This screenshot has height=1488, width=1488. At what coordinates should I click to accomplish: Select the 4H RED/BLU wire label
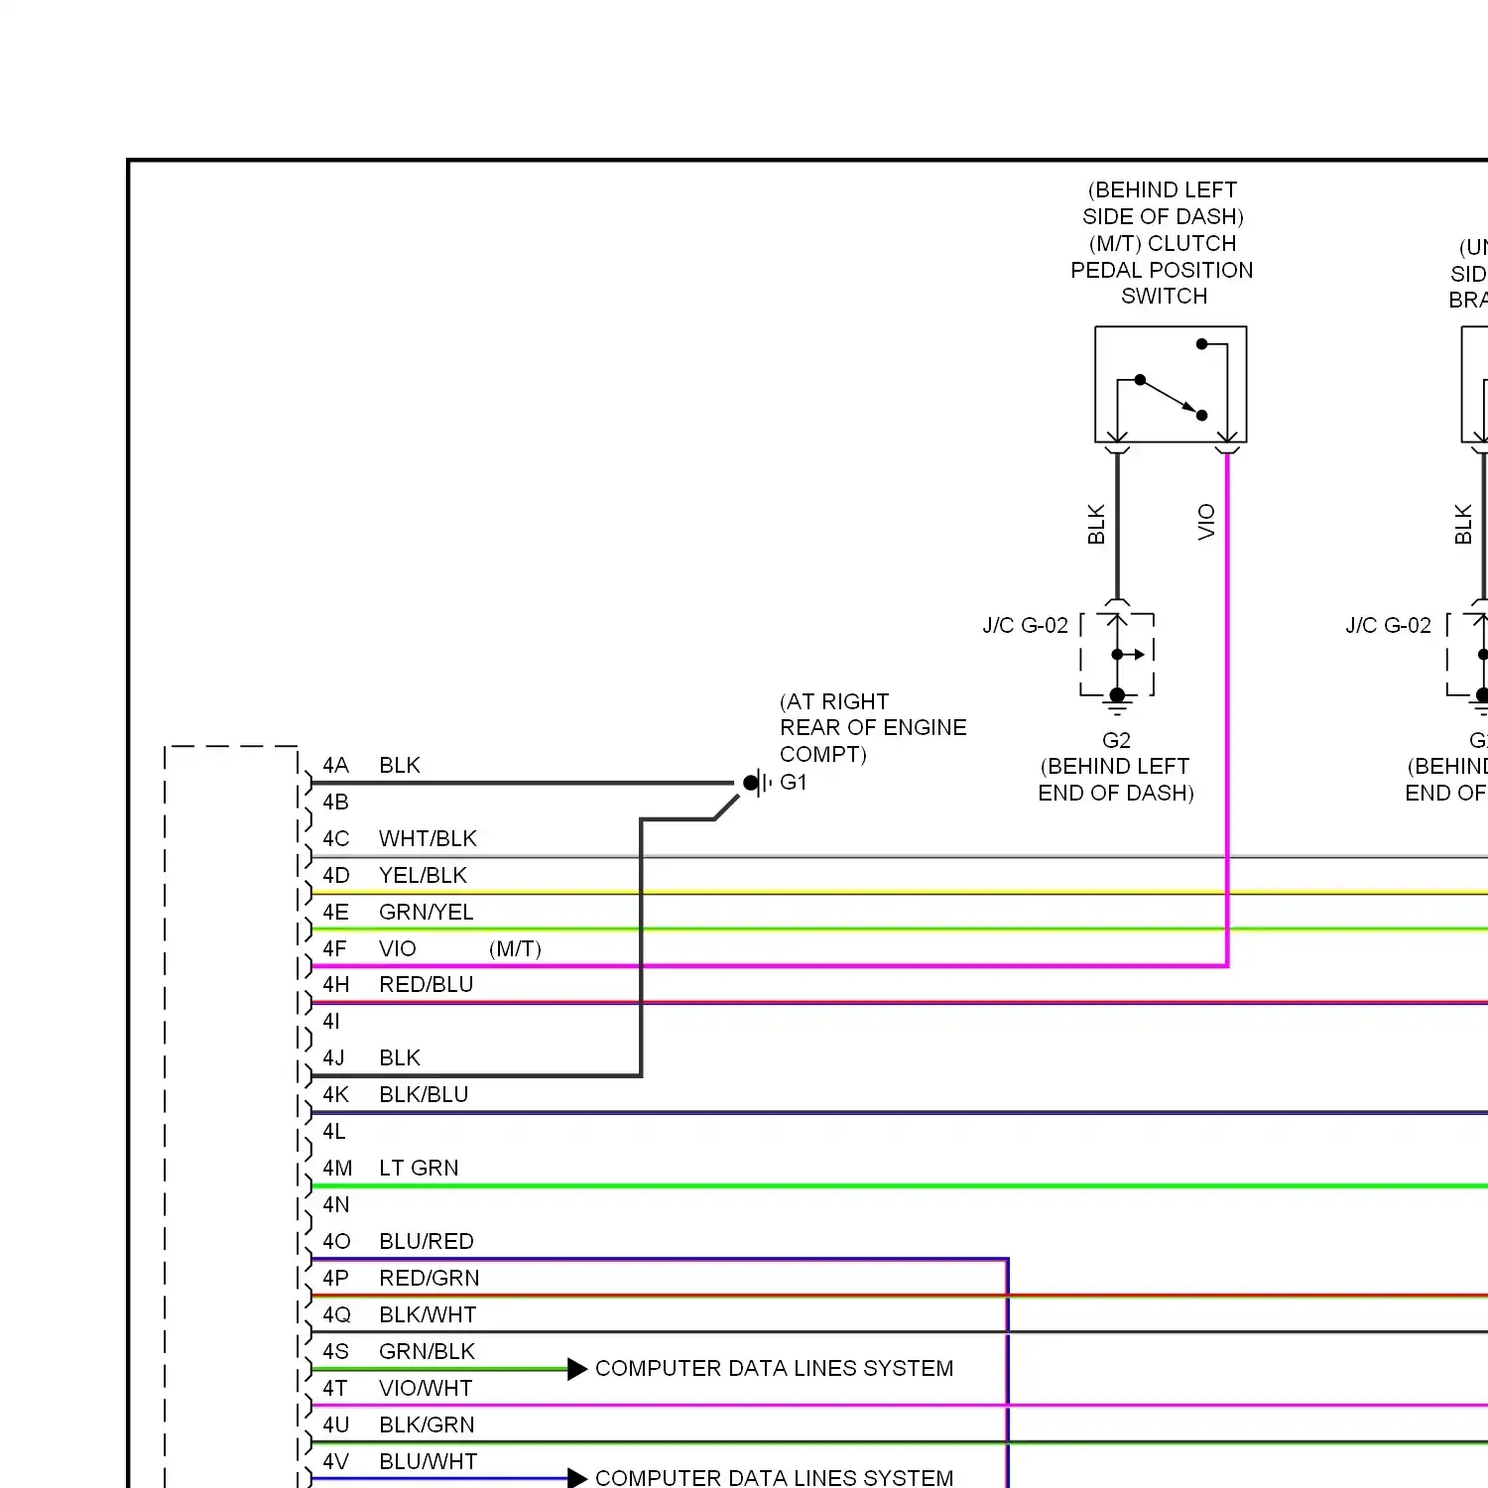[x=398, y=984]
